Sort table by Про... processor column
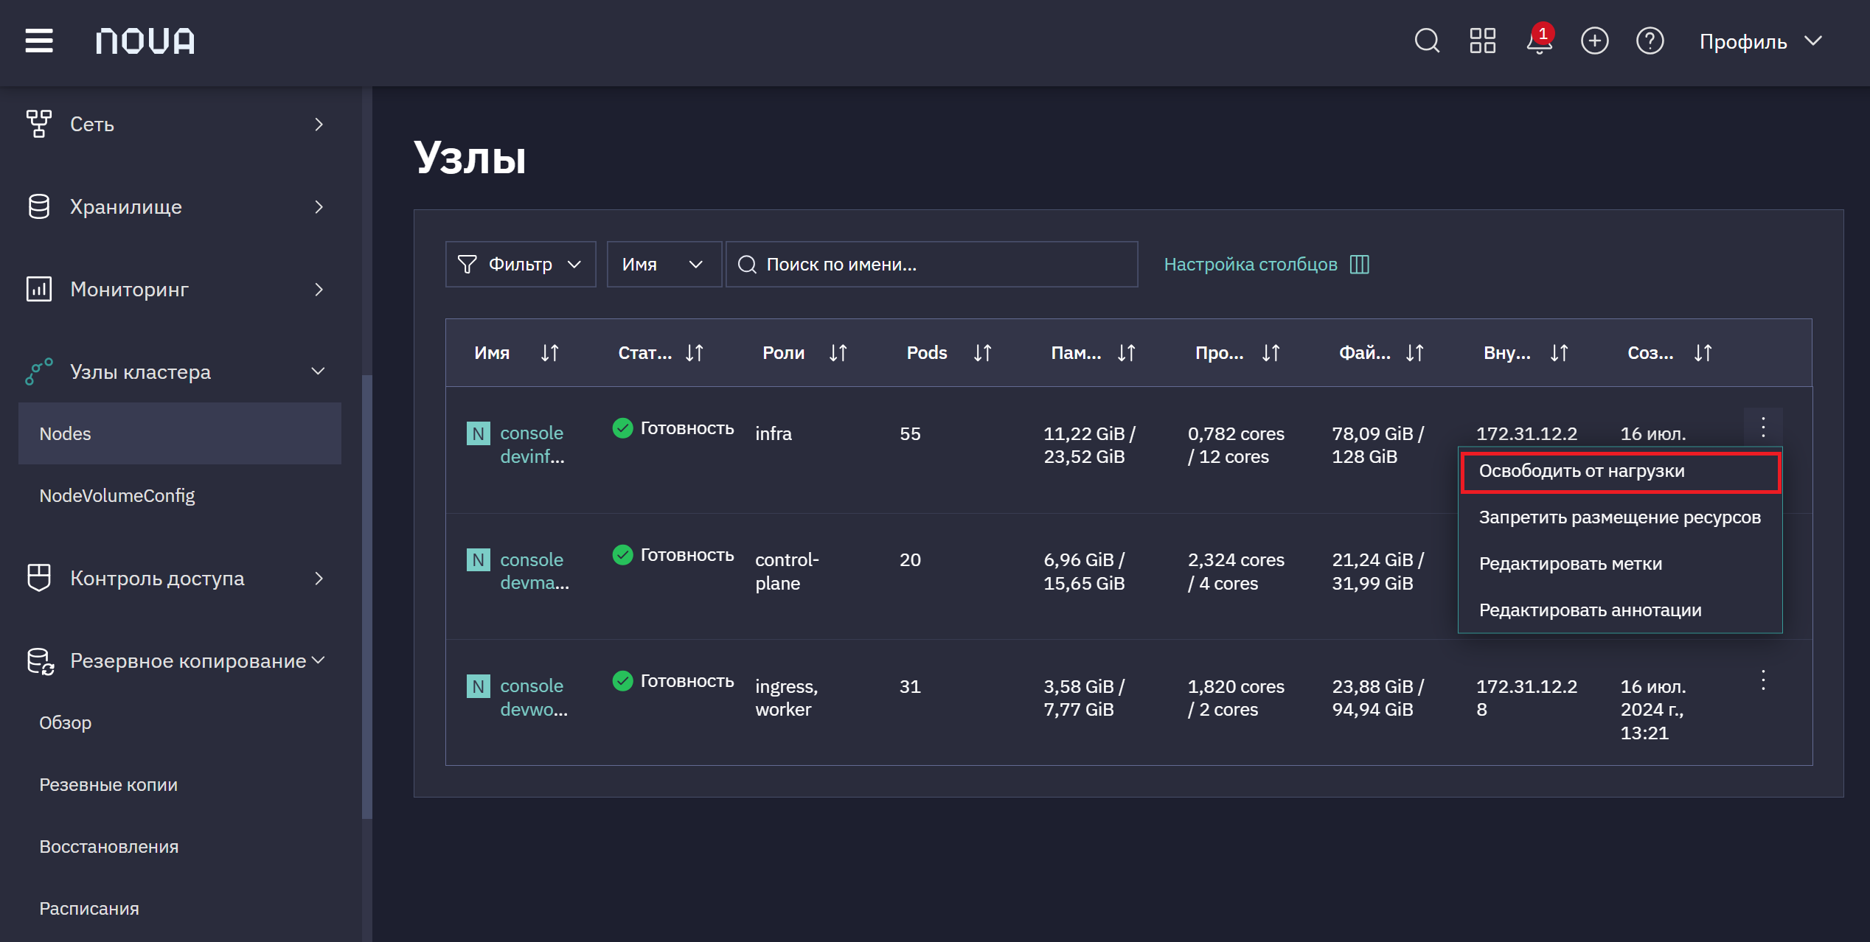This screenshot has width=1870, height=942. (x=1271, y=353)
